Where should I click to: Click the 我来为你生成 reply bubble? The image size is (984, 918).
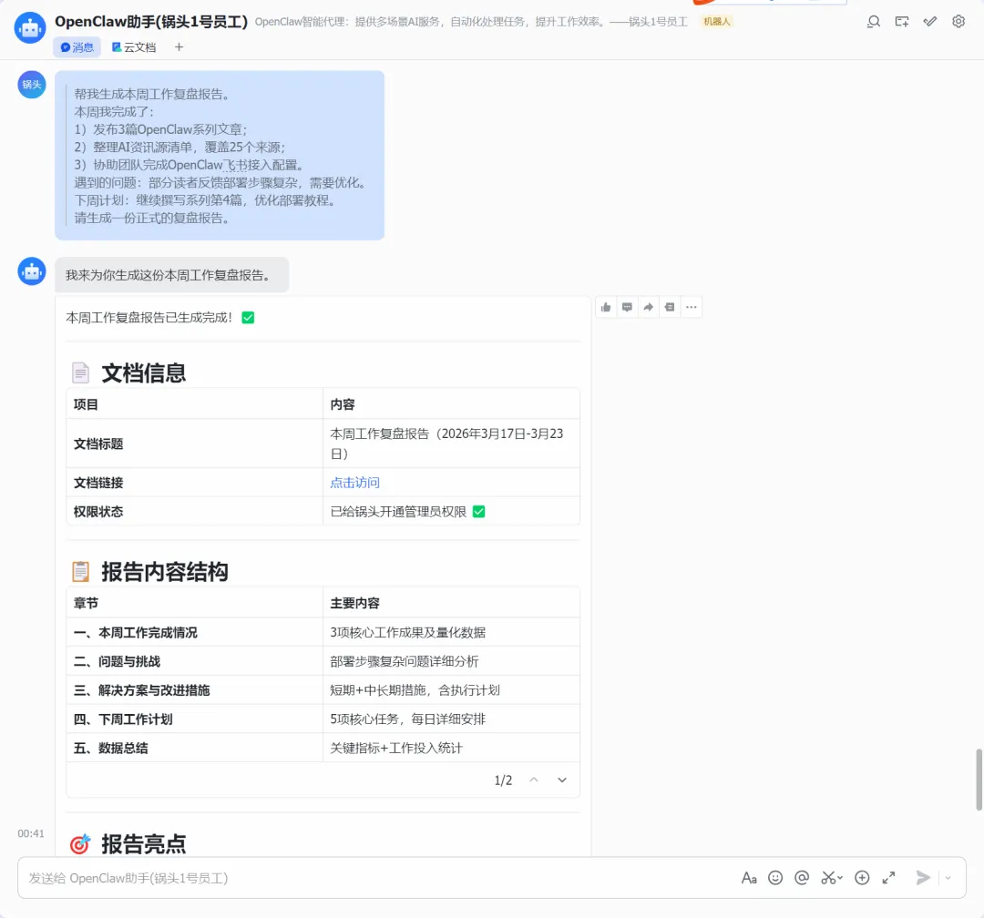click(x=172, y=275)
